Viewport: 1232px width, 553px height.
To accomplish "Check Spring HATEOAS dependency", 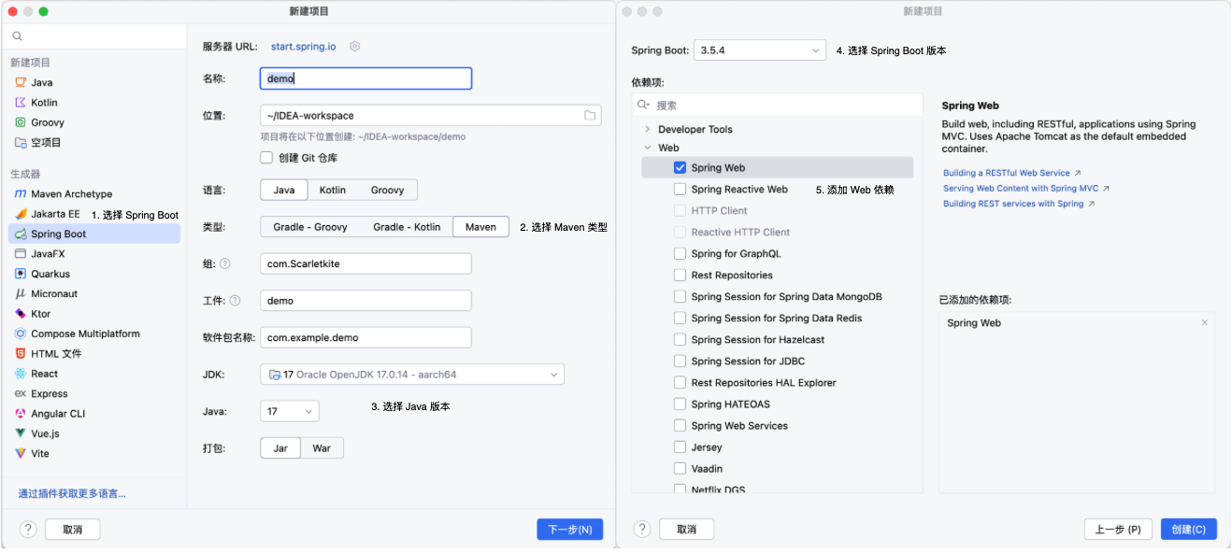I will 680,404.
